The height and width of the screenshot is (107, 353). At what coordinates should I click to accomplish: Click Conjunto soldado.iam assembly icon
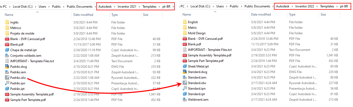[7, 56]
